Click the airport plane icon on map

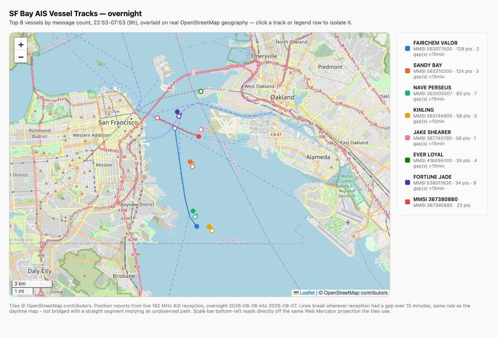(347, 222)
